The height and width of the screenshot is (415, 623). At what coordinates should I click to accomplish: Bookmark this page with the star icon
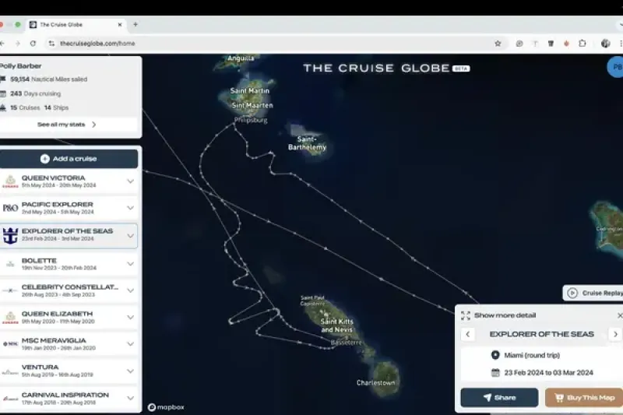[x=498, y=44]
